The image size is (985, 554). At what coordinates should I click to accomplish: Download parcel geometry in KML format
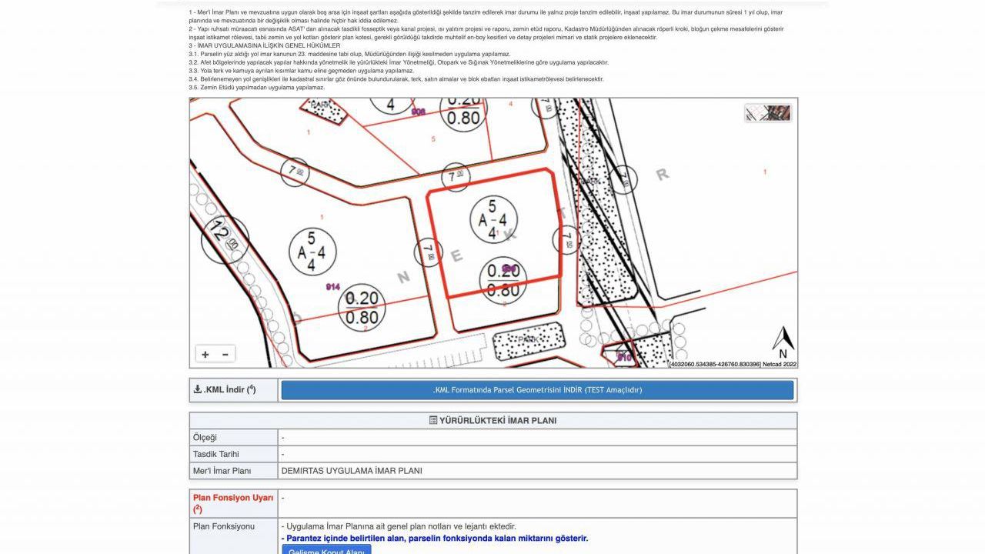tap(536, 390)
